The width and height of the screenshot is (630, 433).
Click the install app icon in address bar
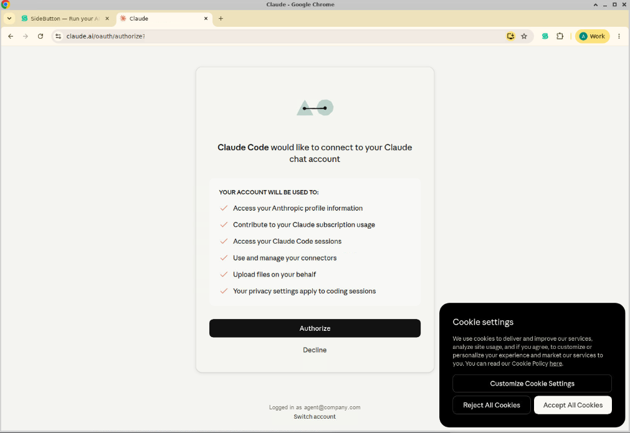[510, 36]
